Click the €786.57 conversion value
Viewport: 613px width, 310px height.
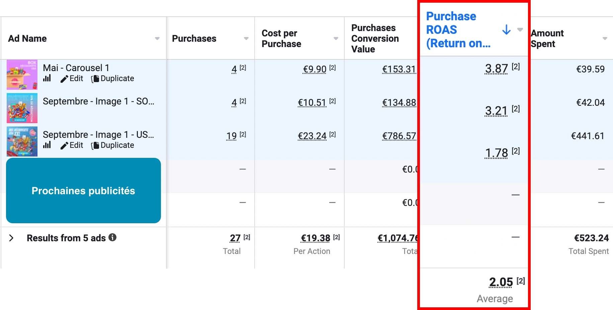(399, 136)
